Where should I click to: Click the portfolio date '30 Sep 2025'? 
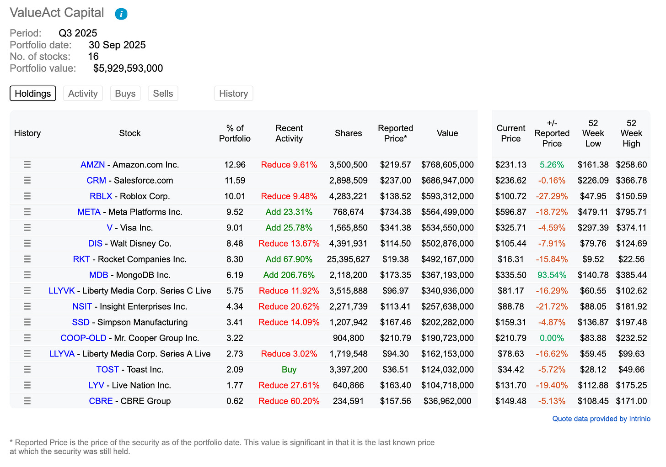pyautogui.click(x=117, y=45)
